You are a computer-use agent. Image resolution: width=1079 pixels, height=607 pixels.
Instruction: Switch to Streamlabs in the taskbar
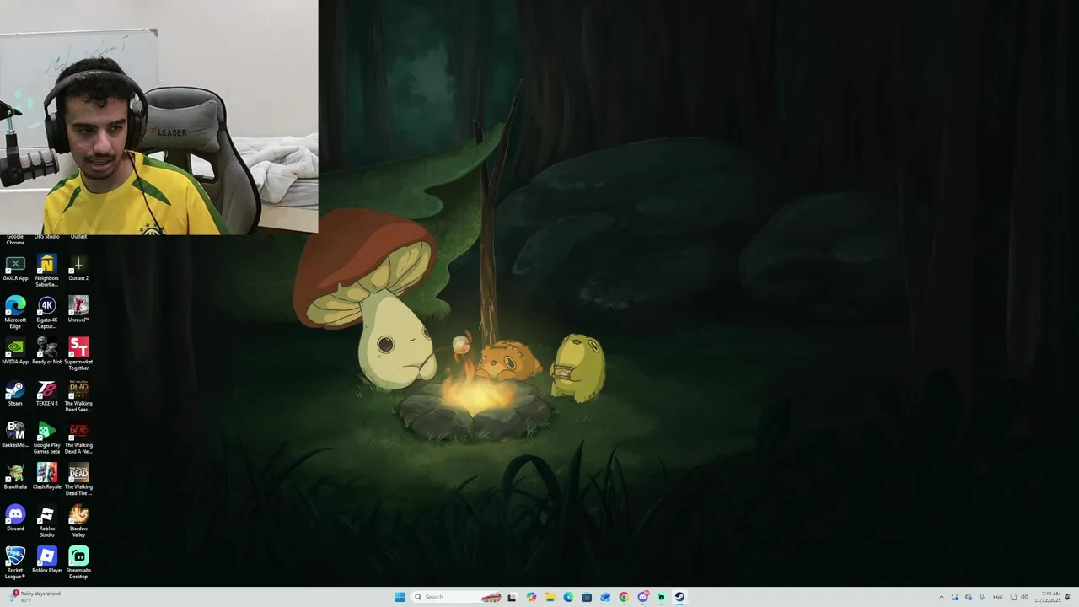pyautogui.click(x=661, y=597)
